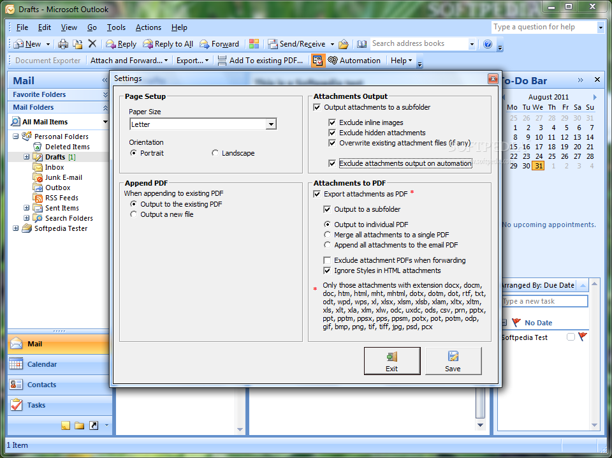
Task: Click the Folder List icon at navigation bottom
Action: [x=80, y=425]
